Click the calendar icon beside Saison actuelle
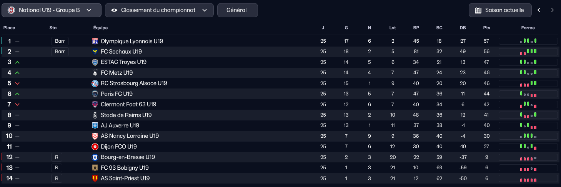The image size is (561, 187). coord(478,10)
